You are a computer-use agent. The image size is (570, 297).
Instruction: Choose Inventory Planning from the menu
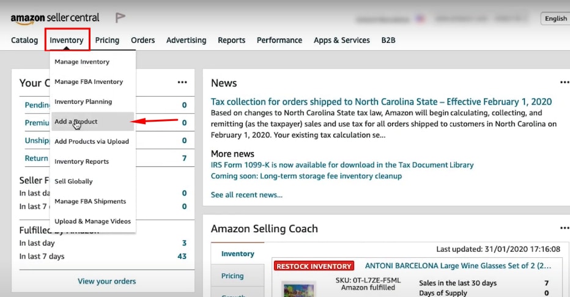click(93, 101)
